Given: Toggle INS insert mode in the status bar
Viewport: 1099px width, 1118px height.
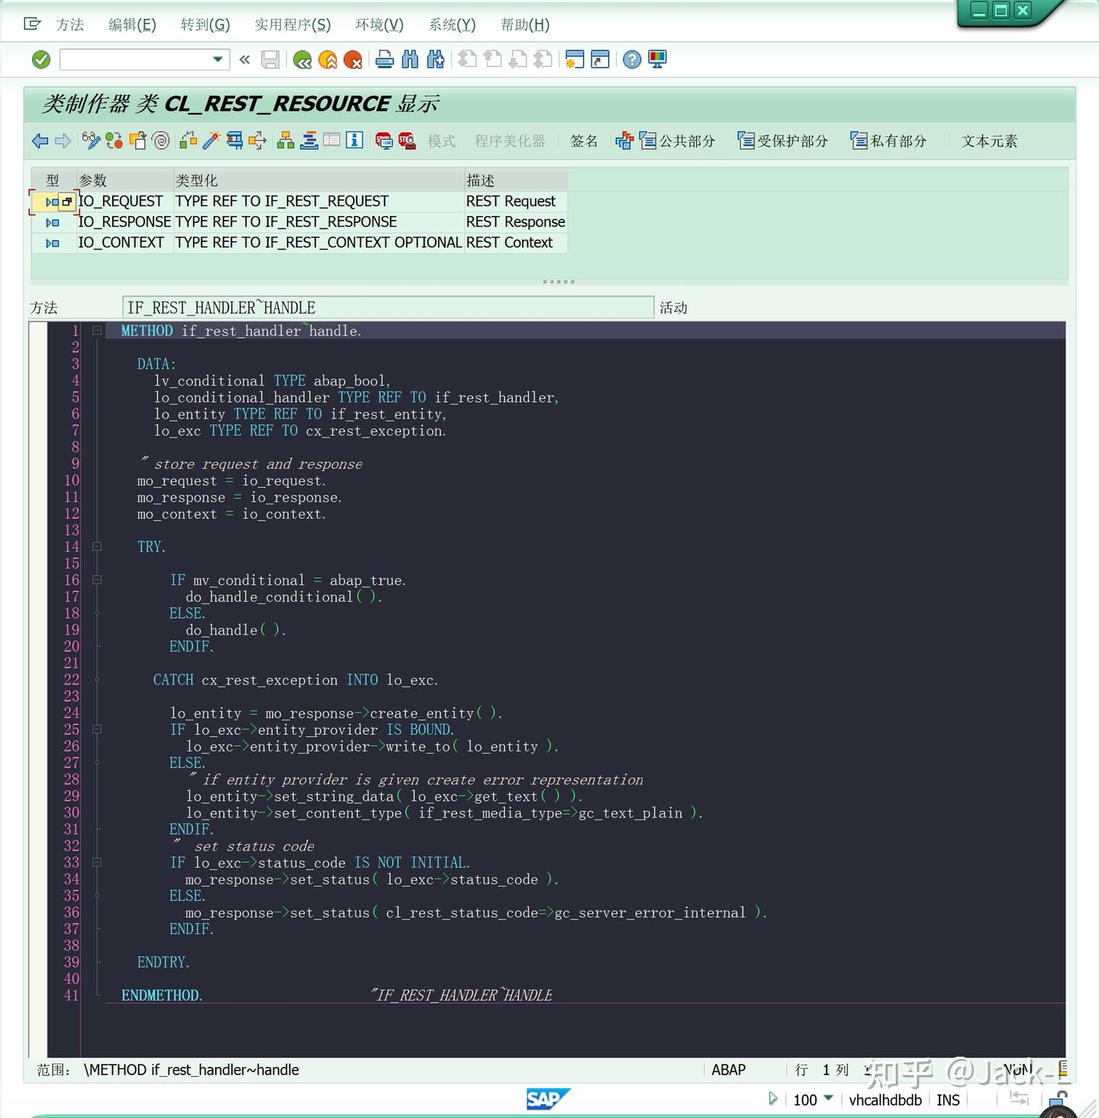Looking at the screenshot, I should (948, 1100).
